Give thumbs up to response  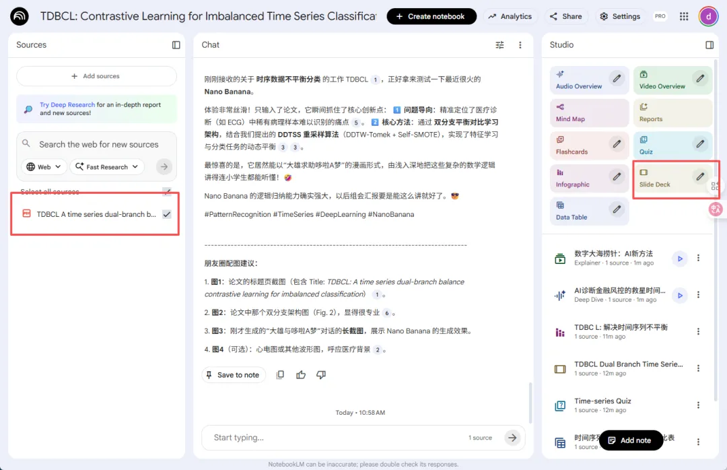point(301,374)
